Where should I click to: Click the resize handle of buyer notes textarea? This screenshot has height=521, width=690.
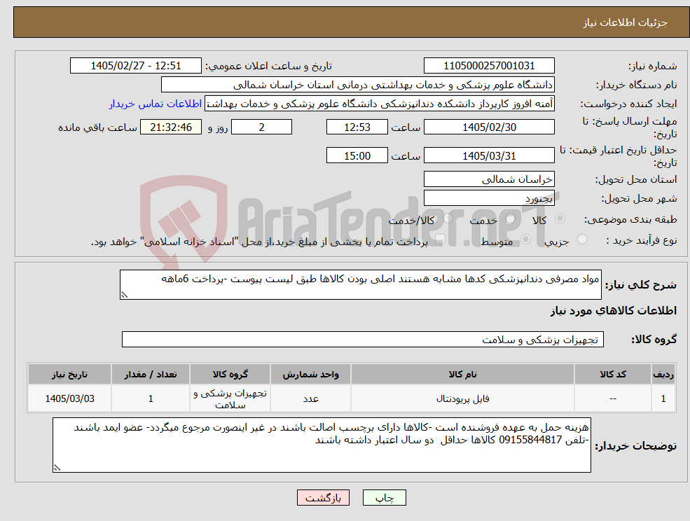point(57,468)
